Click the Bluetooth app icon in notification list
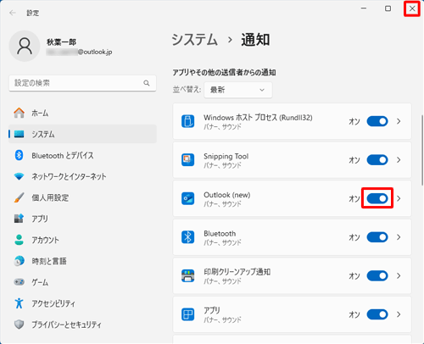The width and height of the screenshot is (424, 344). click(187, 237)
